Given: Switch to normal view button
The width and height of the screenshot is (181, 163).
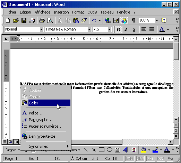Looking at the screenshot, I should [x=5, y=142].
